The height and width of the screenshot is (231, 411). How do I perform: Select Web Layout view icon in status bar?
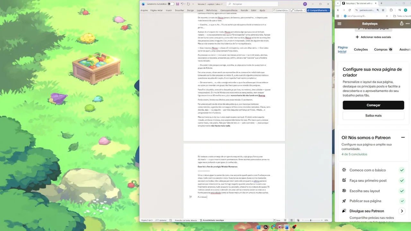[298, 220]
